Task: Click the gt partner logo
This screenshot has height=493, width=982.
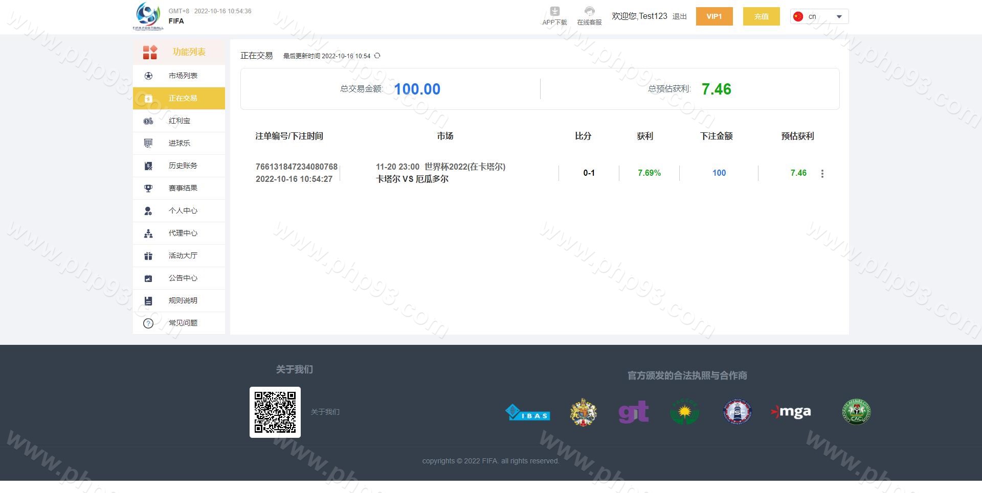Action: pyautogui.click(x=633, y=412)
